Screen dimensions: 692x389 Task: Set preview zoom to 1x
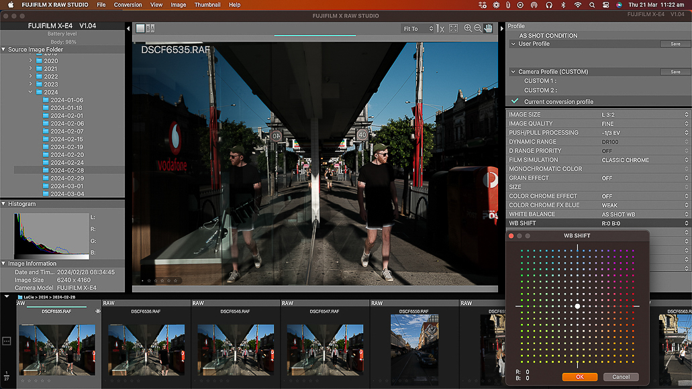click(x=440, y=29)
